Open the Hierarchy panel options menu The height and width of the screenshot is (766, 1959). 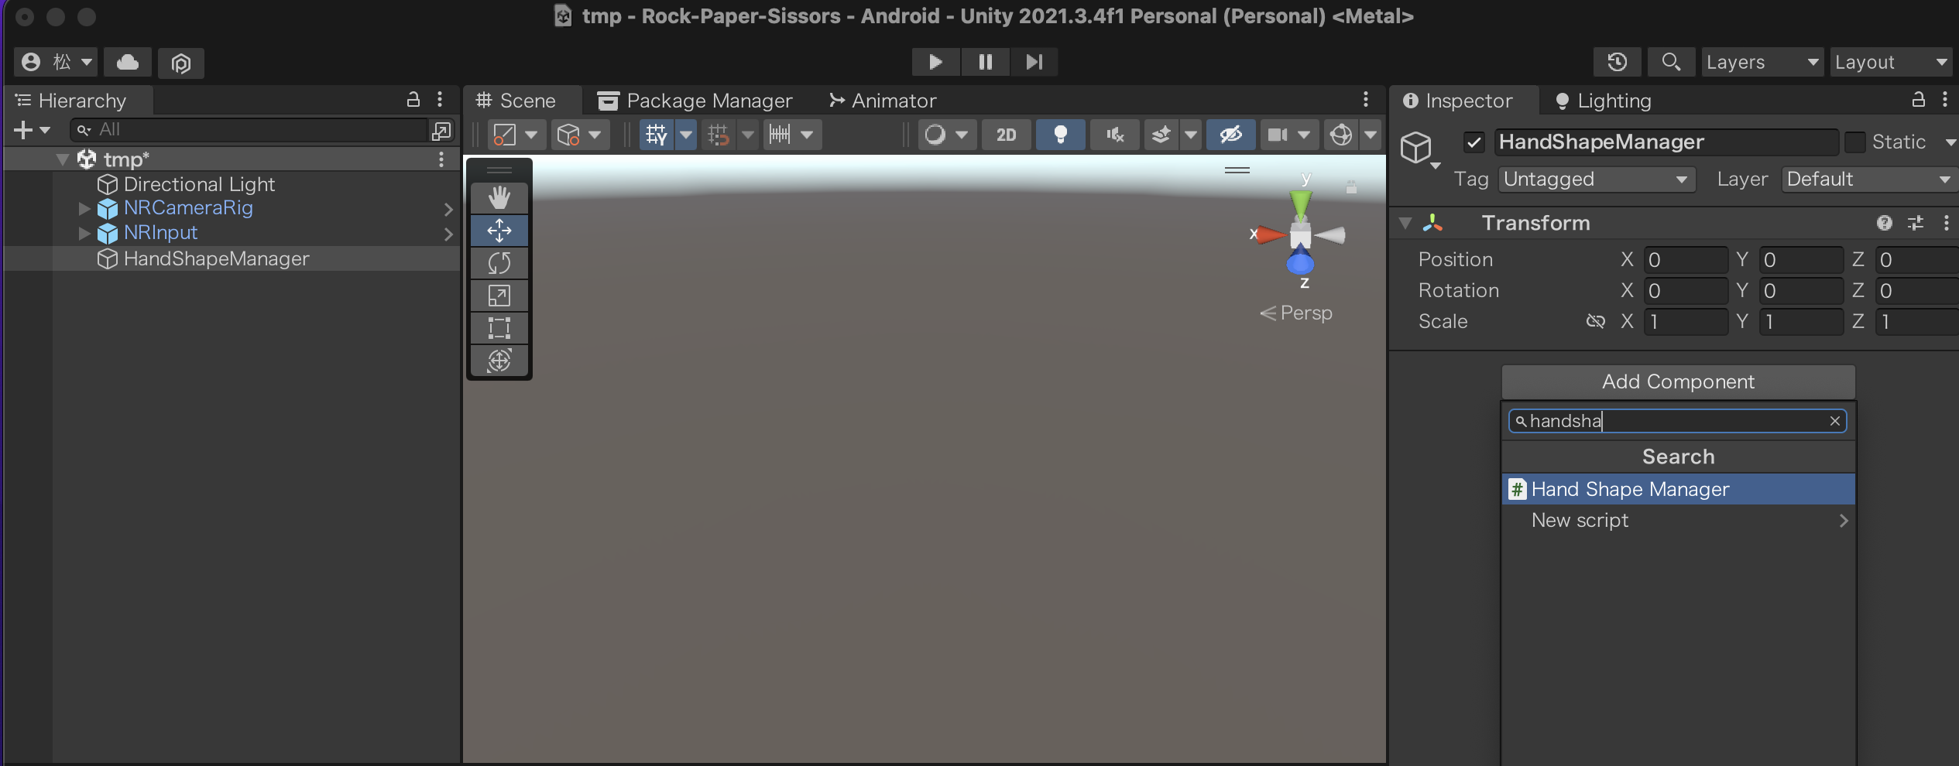pyautogui.click(x=440, y=100)
